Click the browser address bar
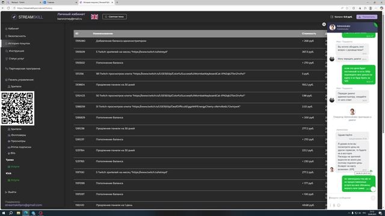Screen dimensions: 385x216 coord(172,8)
